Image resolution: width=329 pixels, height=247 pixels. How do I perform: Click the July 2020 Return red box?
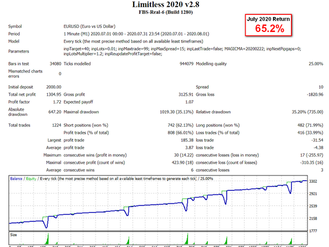267,24
